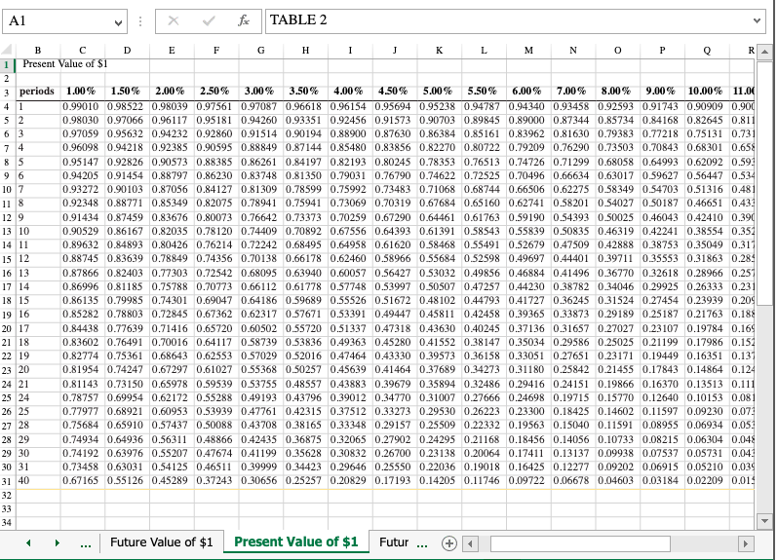Expand the formula bar with its arrow

tap(757, 20)
